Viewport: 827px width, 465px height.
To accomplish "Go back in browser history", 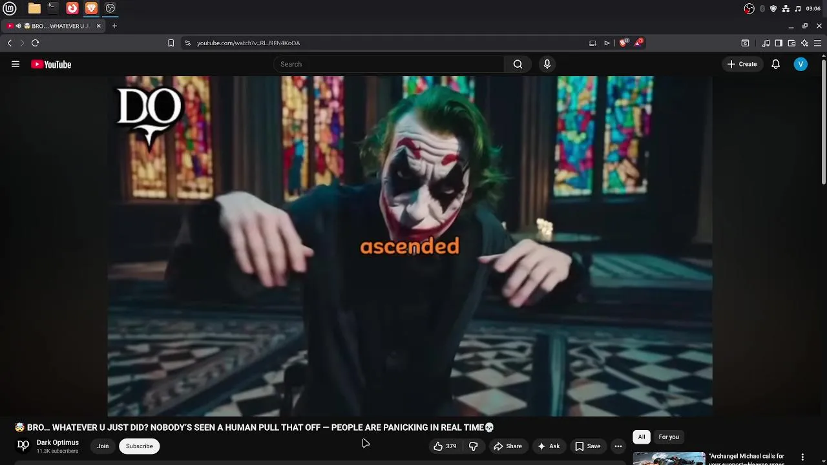I will coord(9,43).
